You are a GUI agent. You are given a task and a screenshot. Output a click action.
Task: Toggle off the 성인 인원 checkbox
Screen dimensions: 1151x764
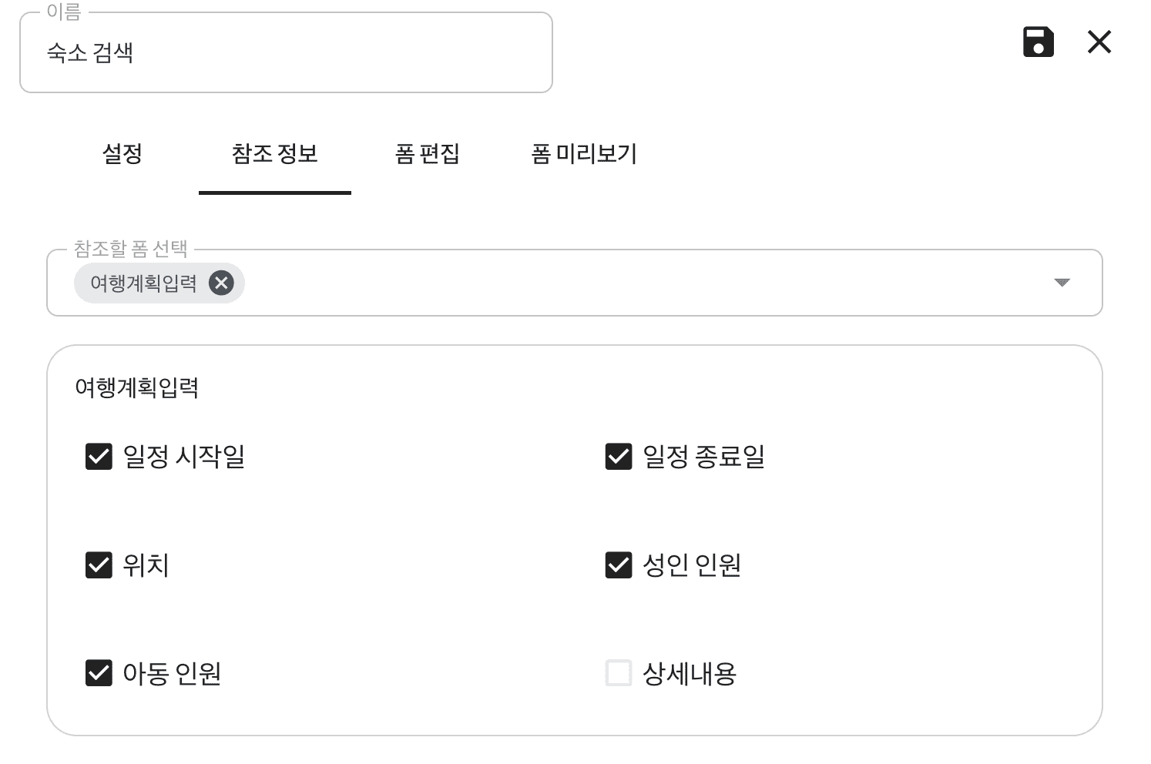tap(619, 565)
